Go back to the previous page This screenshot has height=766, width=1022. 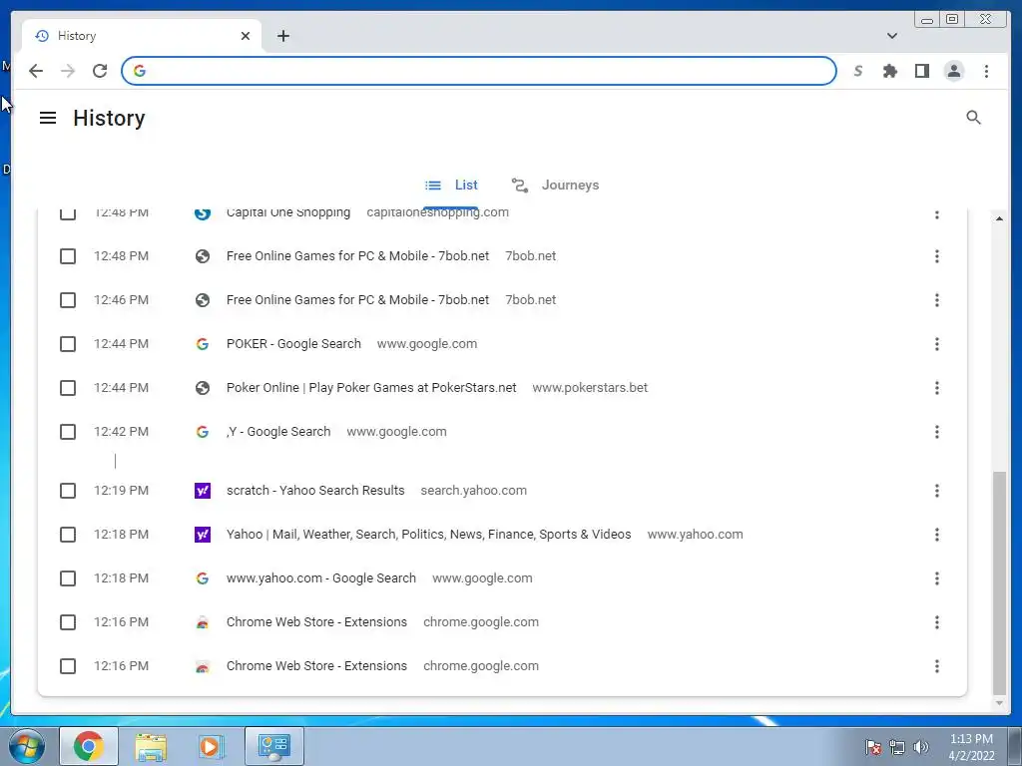[x=36, y=71]
